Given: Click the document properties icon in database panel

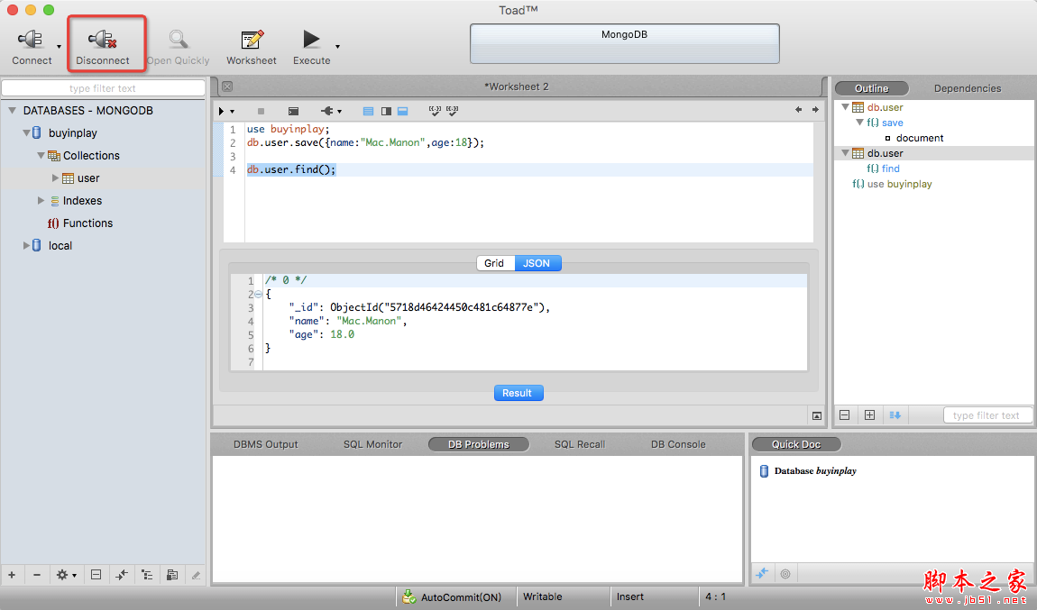Looking at the screenshot, I should pos(172,575).
